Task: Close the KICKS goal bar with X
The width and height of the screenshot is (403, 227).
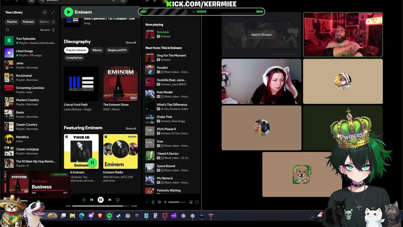Action: 194,12
